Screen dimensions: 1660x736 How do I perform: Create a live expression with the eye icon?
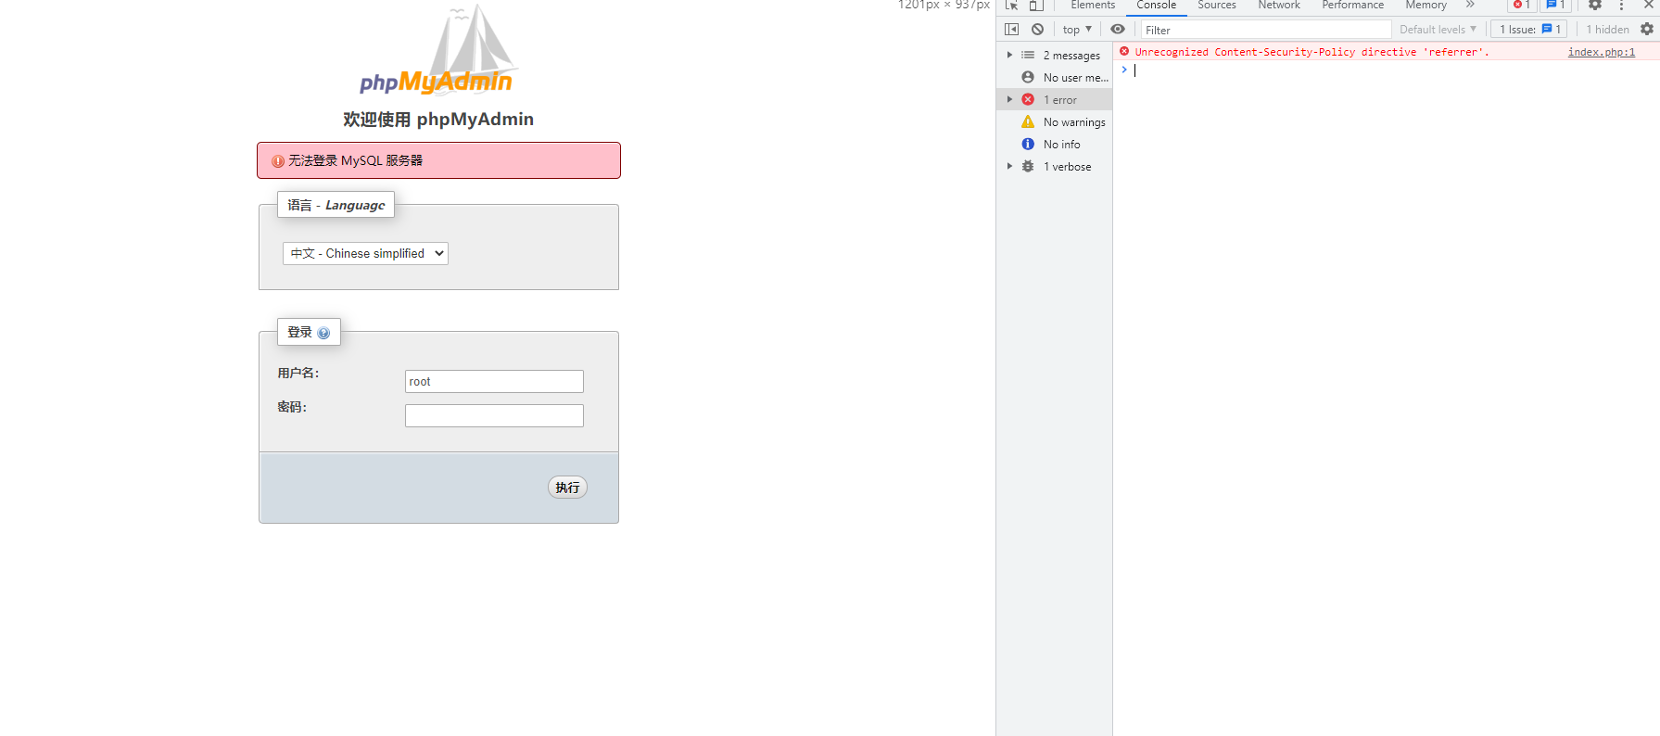(1118, 30)
